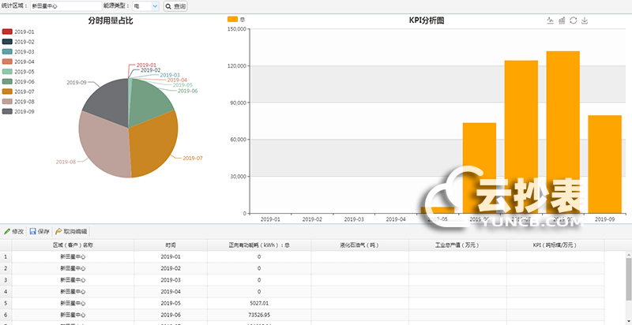Click the 修改 (edit) pencil button

pos(13,231)
